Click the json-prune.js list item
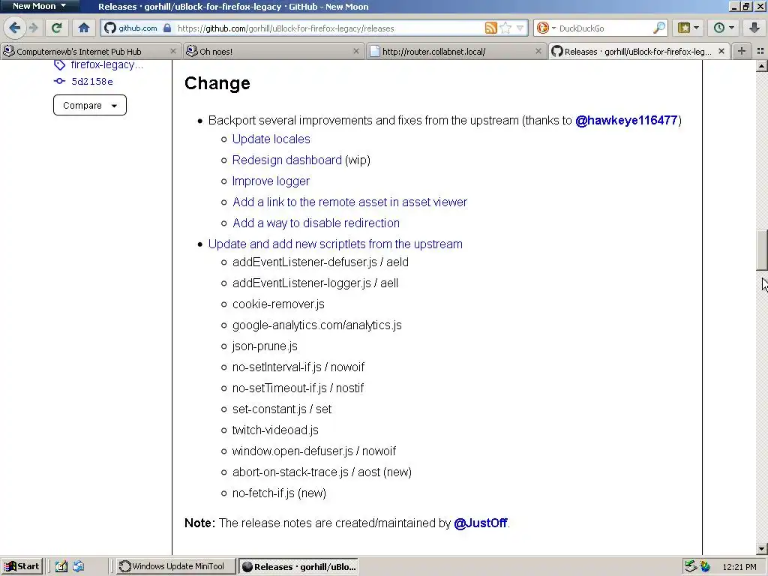This screenshot has width=768, height=576. coord(265,346)
